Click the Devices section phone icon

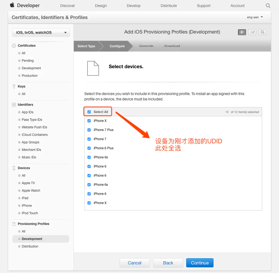(x=14, y=168)
